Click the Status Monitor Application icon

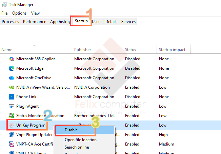pos(12,116)
